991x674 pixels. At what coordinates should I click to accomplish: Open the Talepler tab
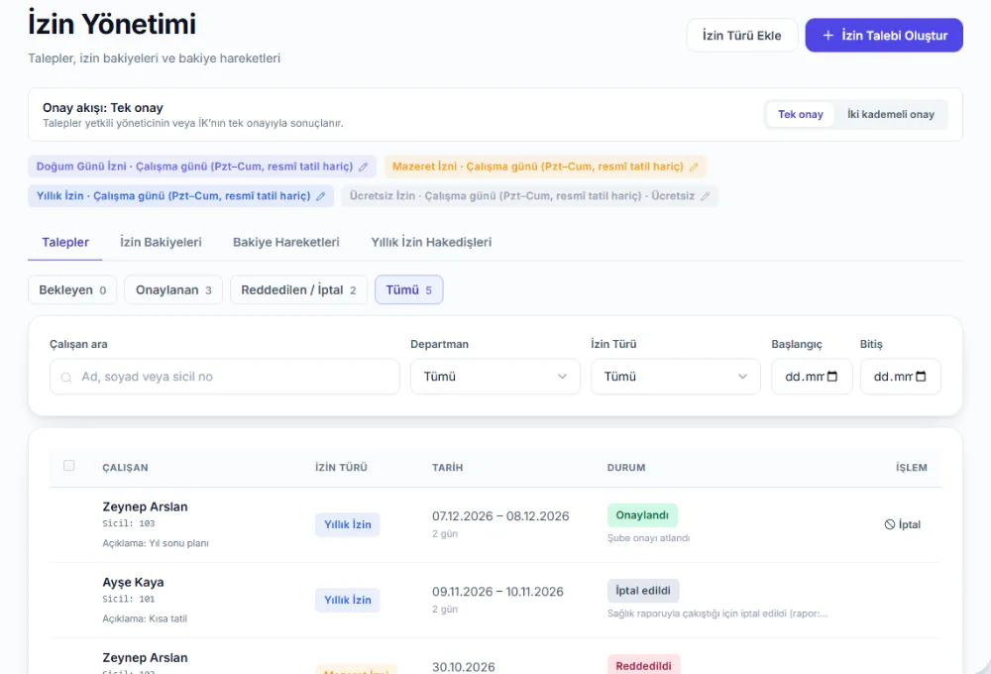coord(65,242)
